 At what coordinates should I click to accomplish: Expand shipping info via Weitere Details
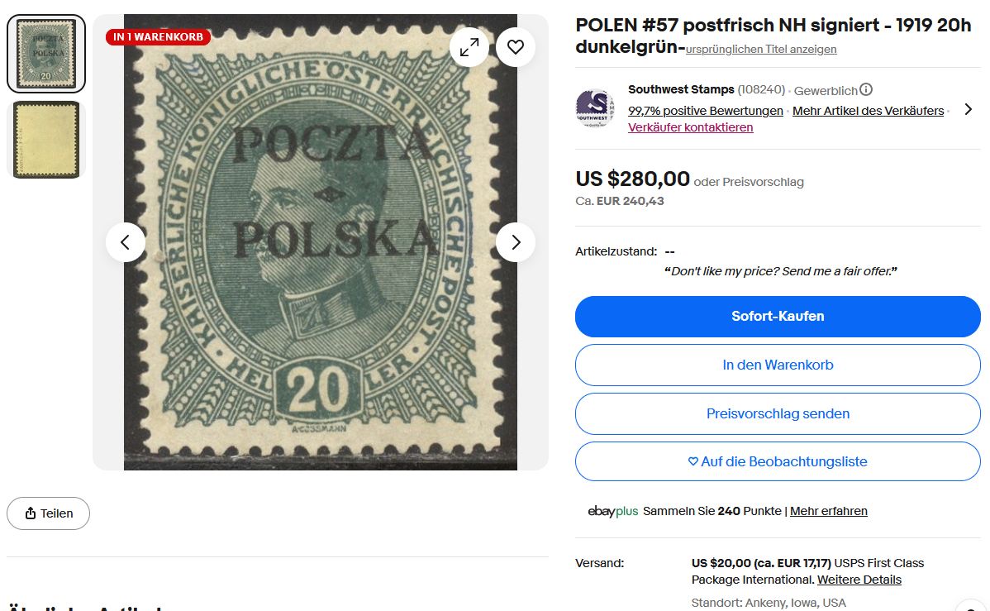[x=859, y=580]
